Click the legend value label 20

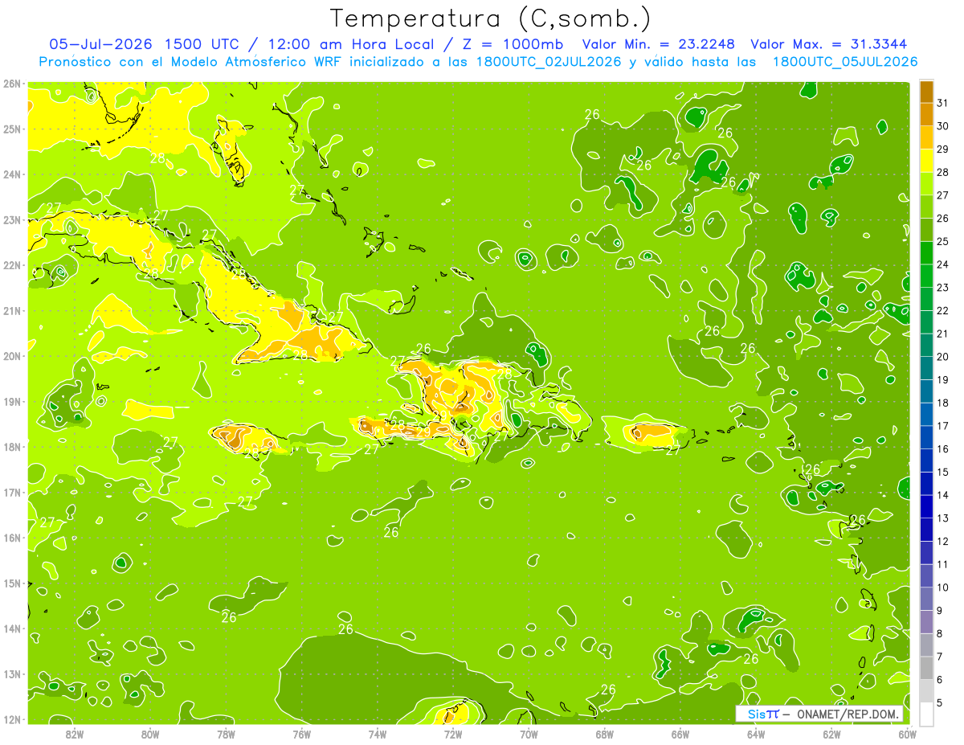click(942, 357)
